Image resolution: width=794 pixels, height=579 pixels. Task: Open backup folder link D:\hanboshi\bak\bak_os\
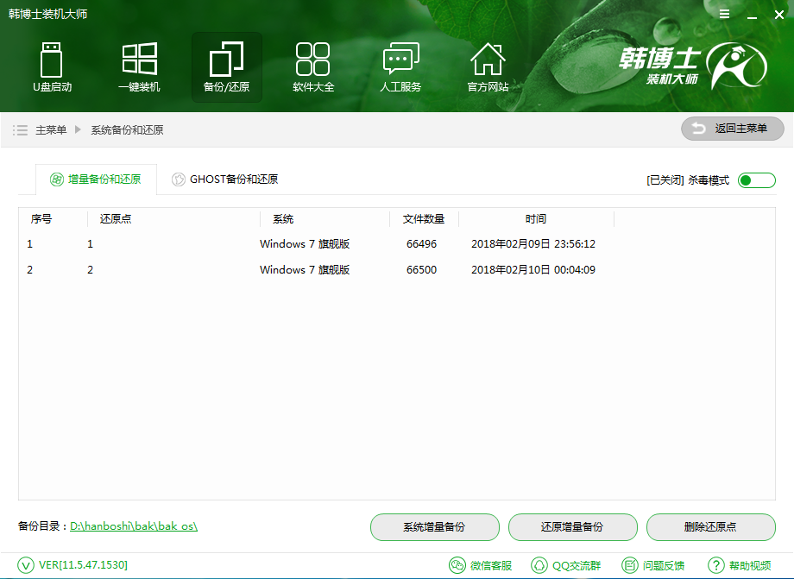tap(134, 527)
